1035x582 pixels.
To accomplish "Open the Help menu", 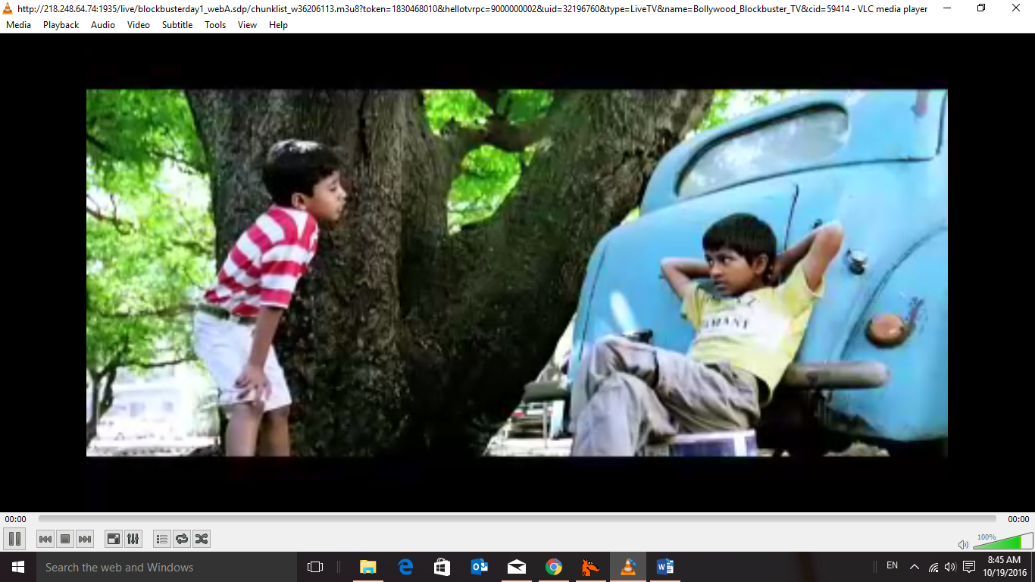I will click(279, 25).
